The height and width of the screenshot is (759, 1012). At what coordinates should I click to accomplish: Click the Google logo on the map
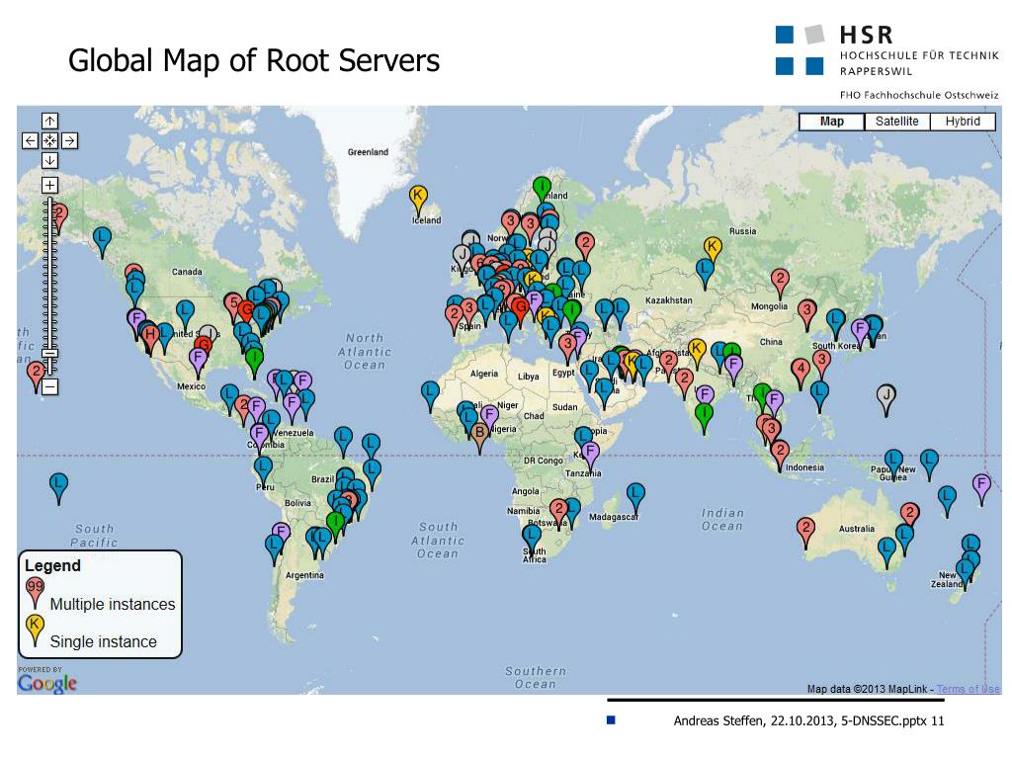point(47,683)
